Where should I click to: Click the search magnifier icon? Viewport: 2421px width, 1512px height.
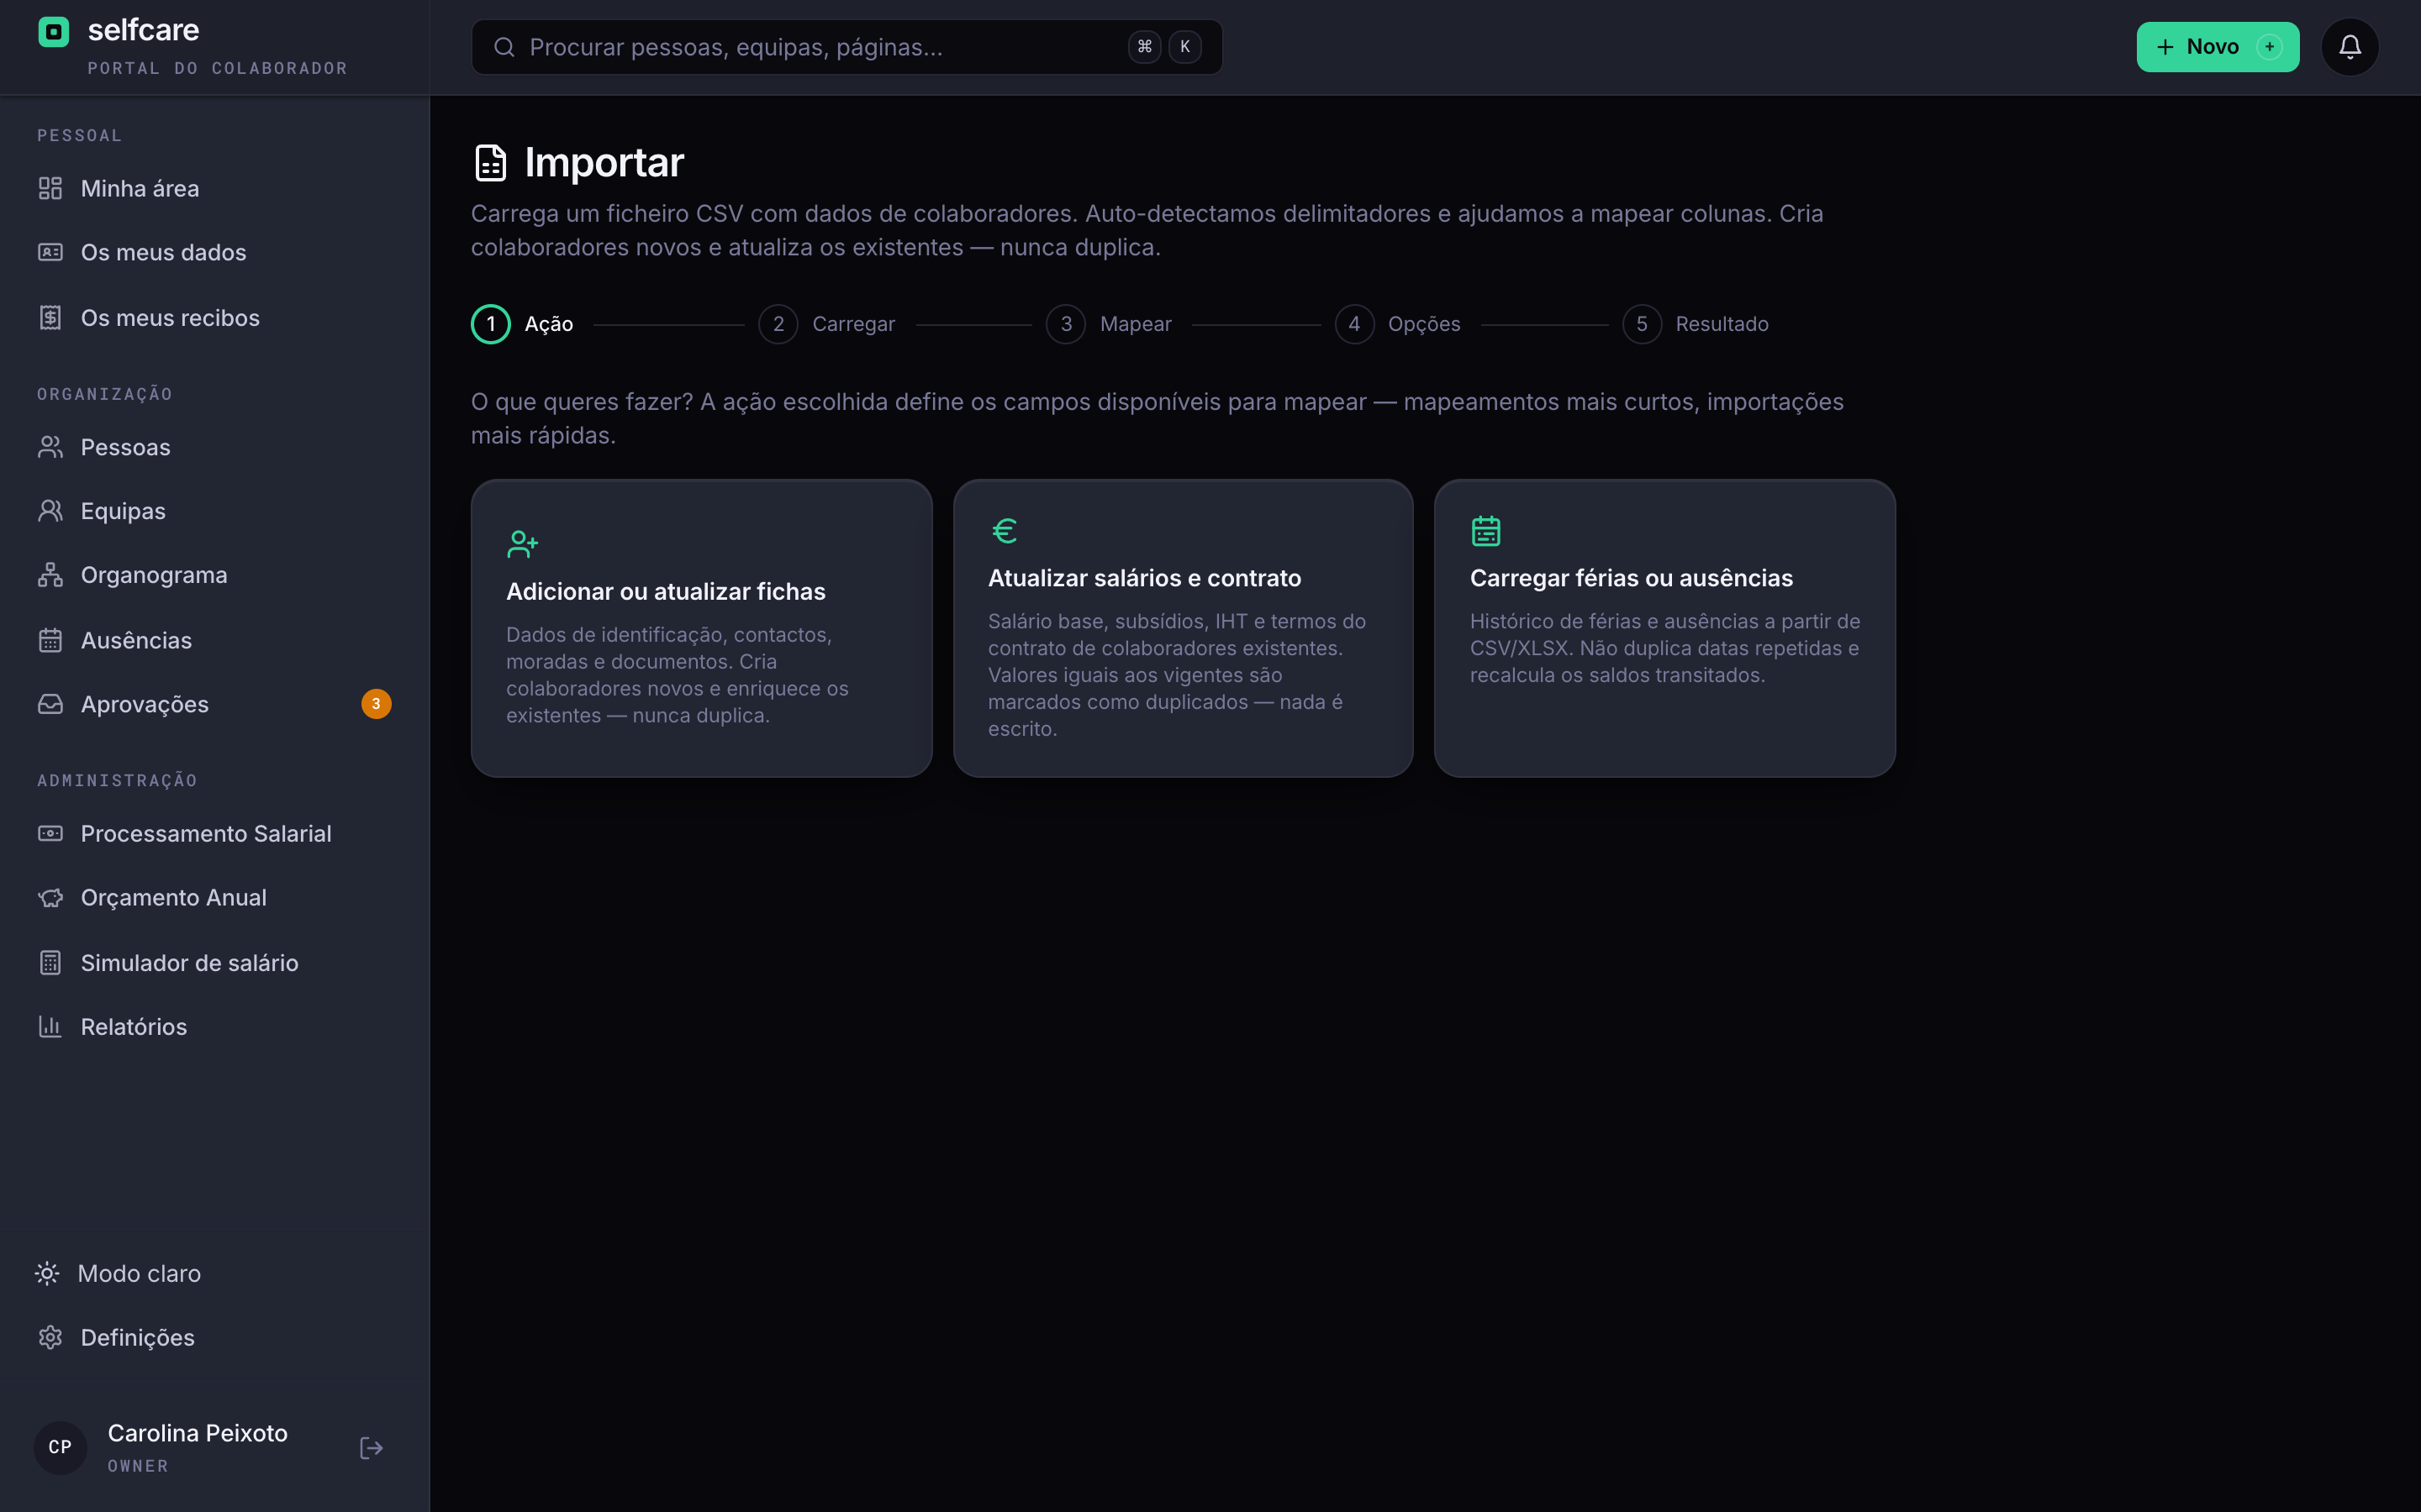tap(504, 47)
